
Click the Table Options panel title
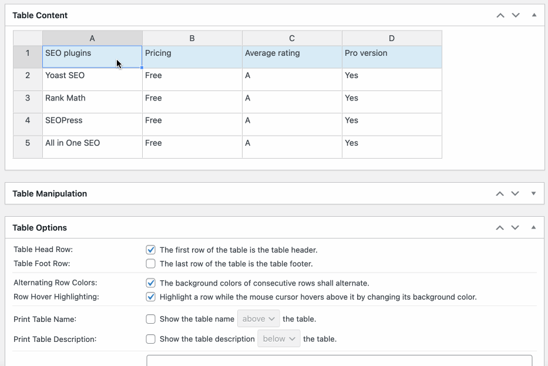[39, 228]
